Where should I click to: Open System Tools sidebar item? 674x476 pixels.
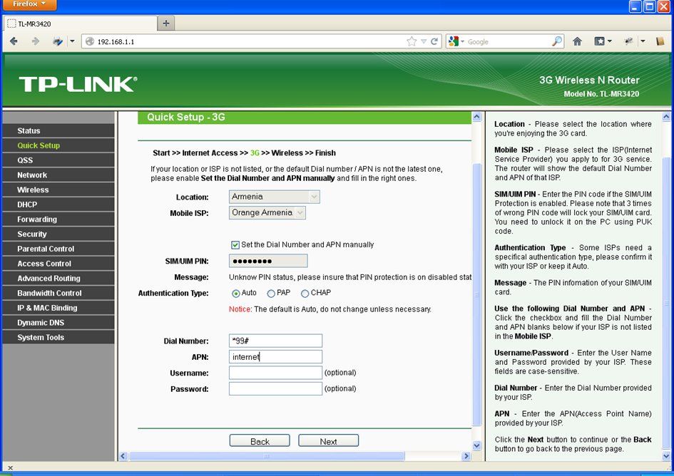(x=58, y=337)
